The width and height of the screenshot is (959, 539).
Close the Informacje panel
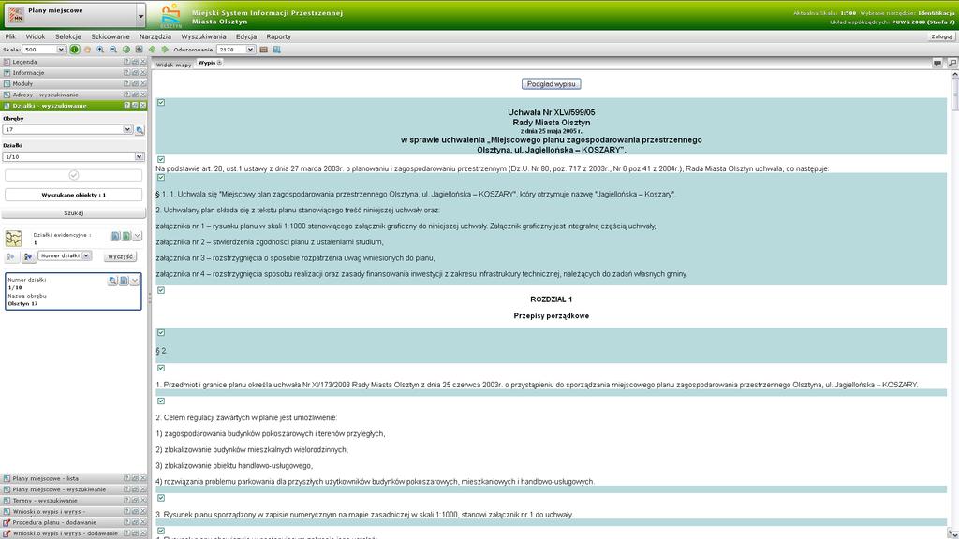(x=143, y=73)
